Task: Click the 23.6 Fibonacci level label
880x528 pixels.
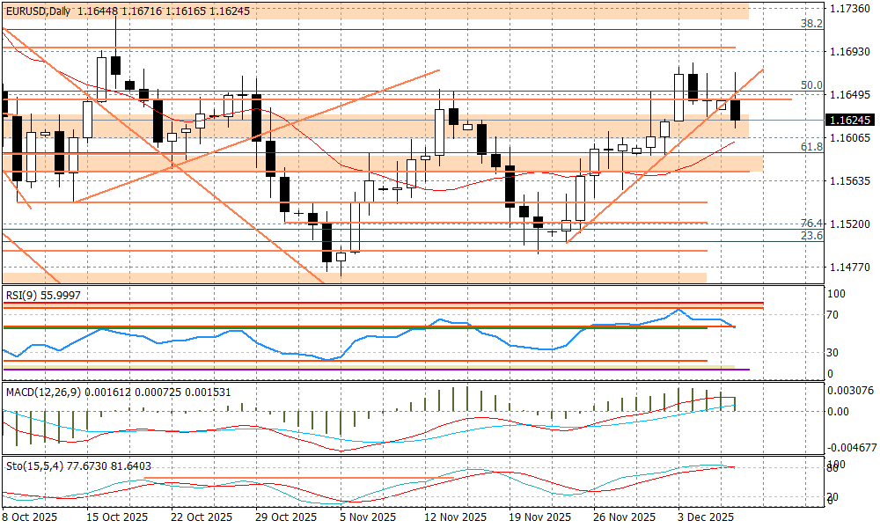Action: coord(810,236)
